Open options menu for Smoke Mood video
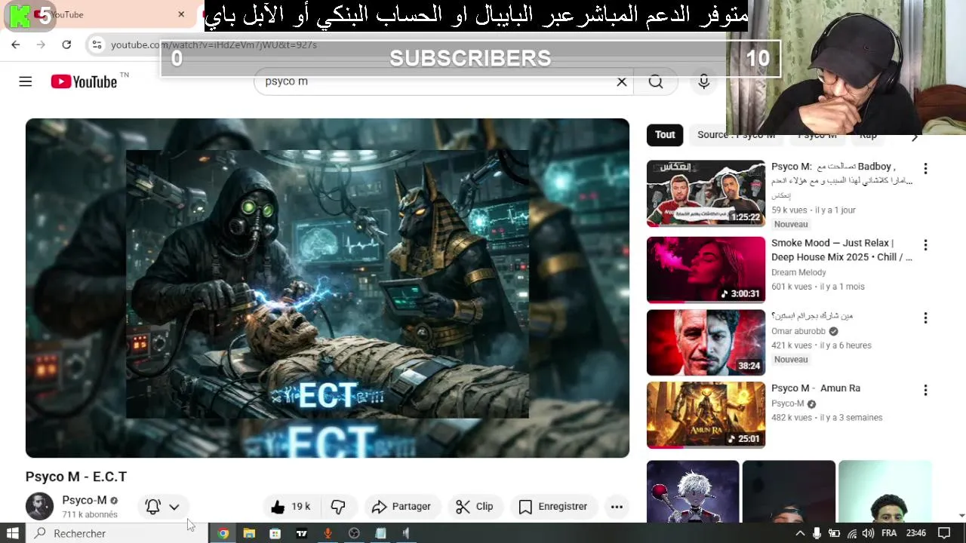966x543 pixels. [x=925, y=245]
